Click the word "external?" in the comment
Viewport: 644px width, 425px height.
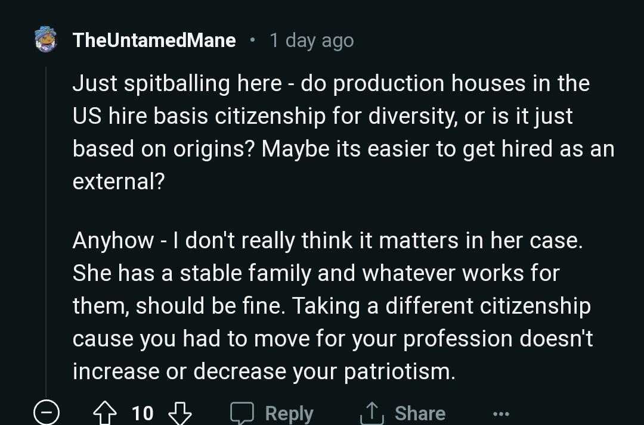(118, 182)
